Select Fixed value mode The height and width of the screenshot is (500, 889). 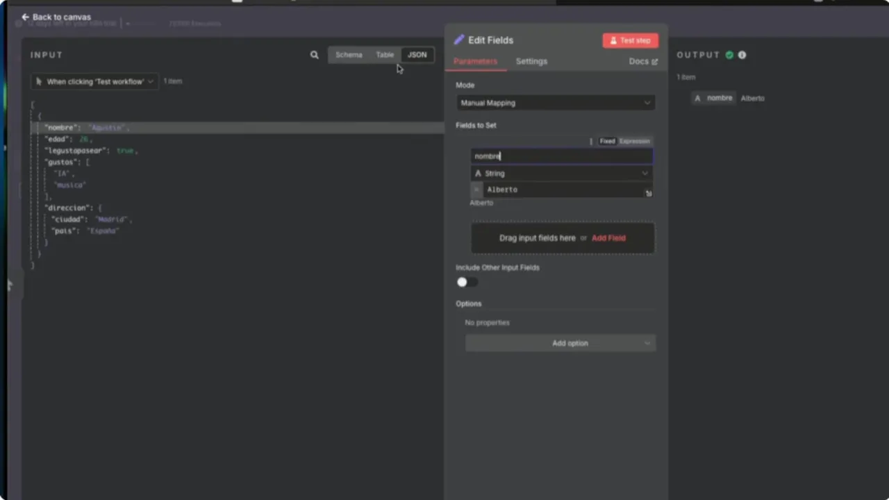[x=608, y=141]
